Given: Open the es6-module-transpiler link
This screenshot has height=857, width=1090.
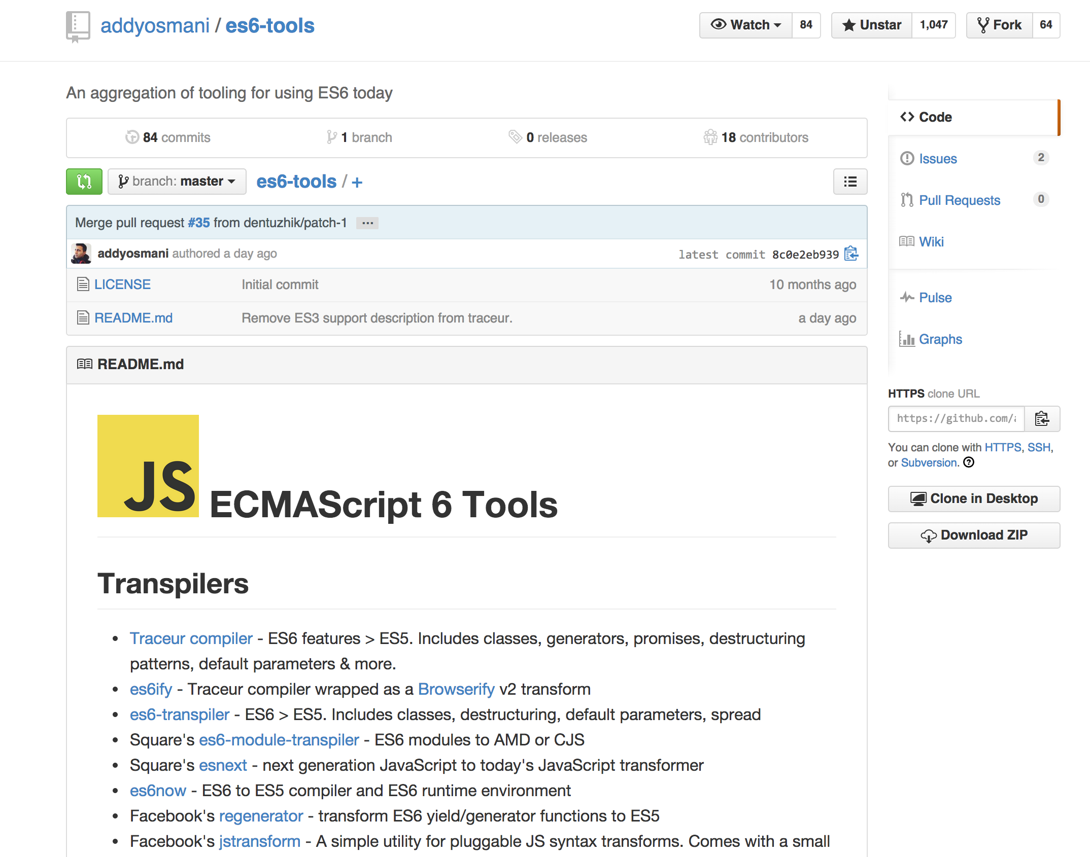Looking at the screenshot, I should click(x=279, y=740).
